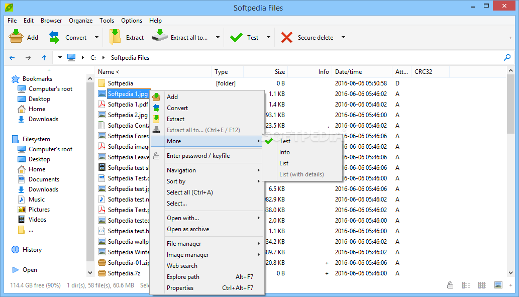The height and width of the screenshot is (297, 519).
Task: Click the Extract all to... toolbar icon
Action: click(x=160, y=35)
